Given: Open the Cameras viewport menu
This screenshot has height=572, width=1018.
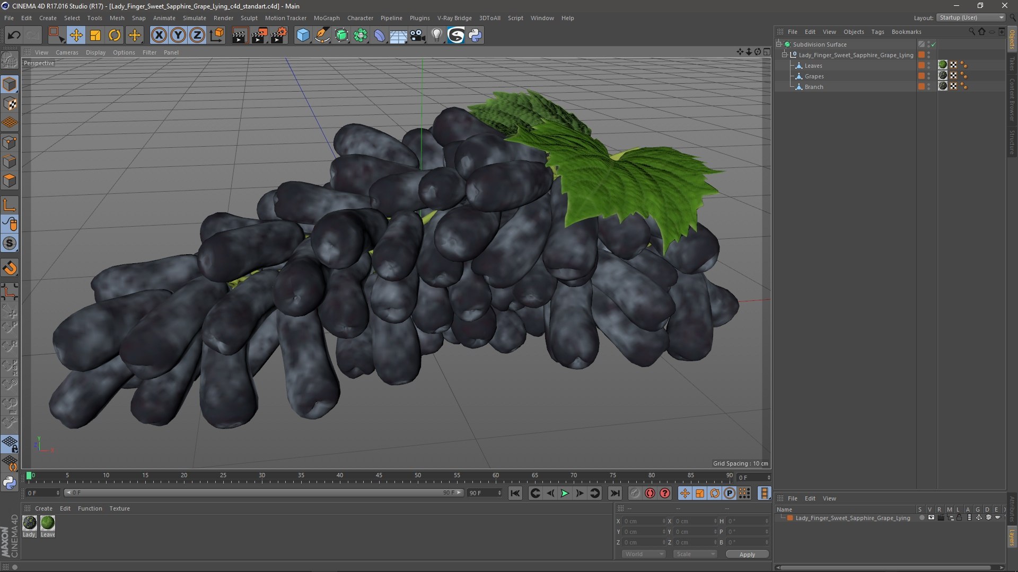Looking at the screenshot, I should pyautogui.click(x=67, y=52).
